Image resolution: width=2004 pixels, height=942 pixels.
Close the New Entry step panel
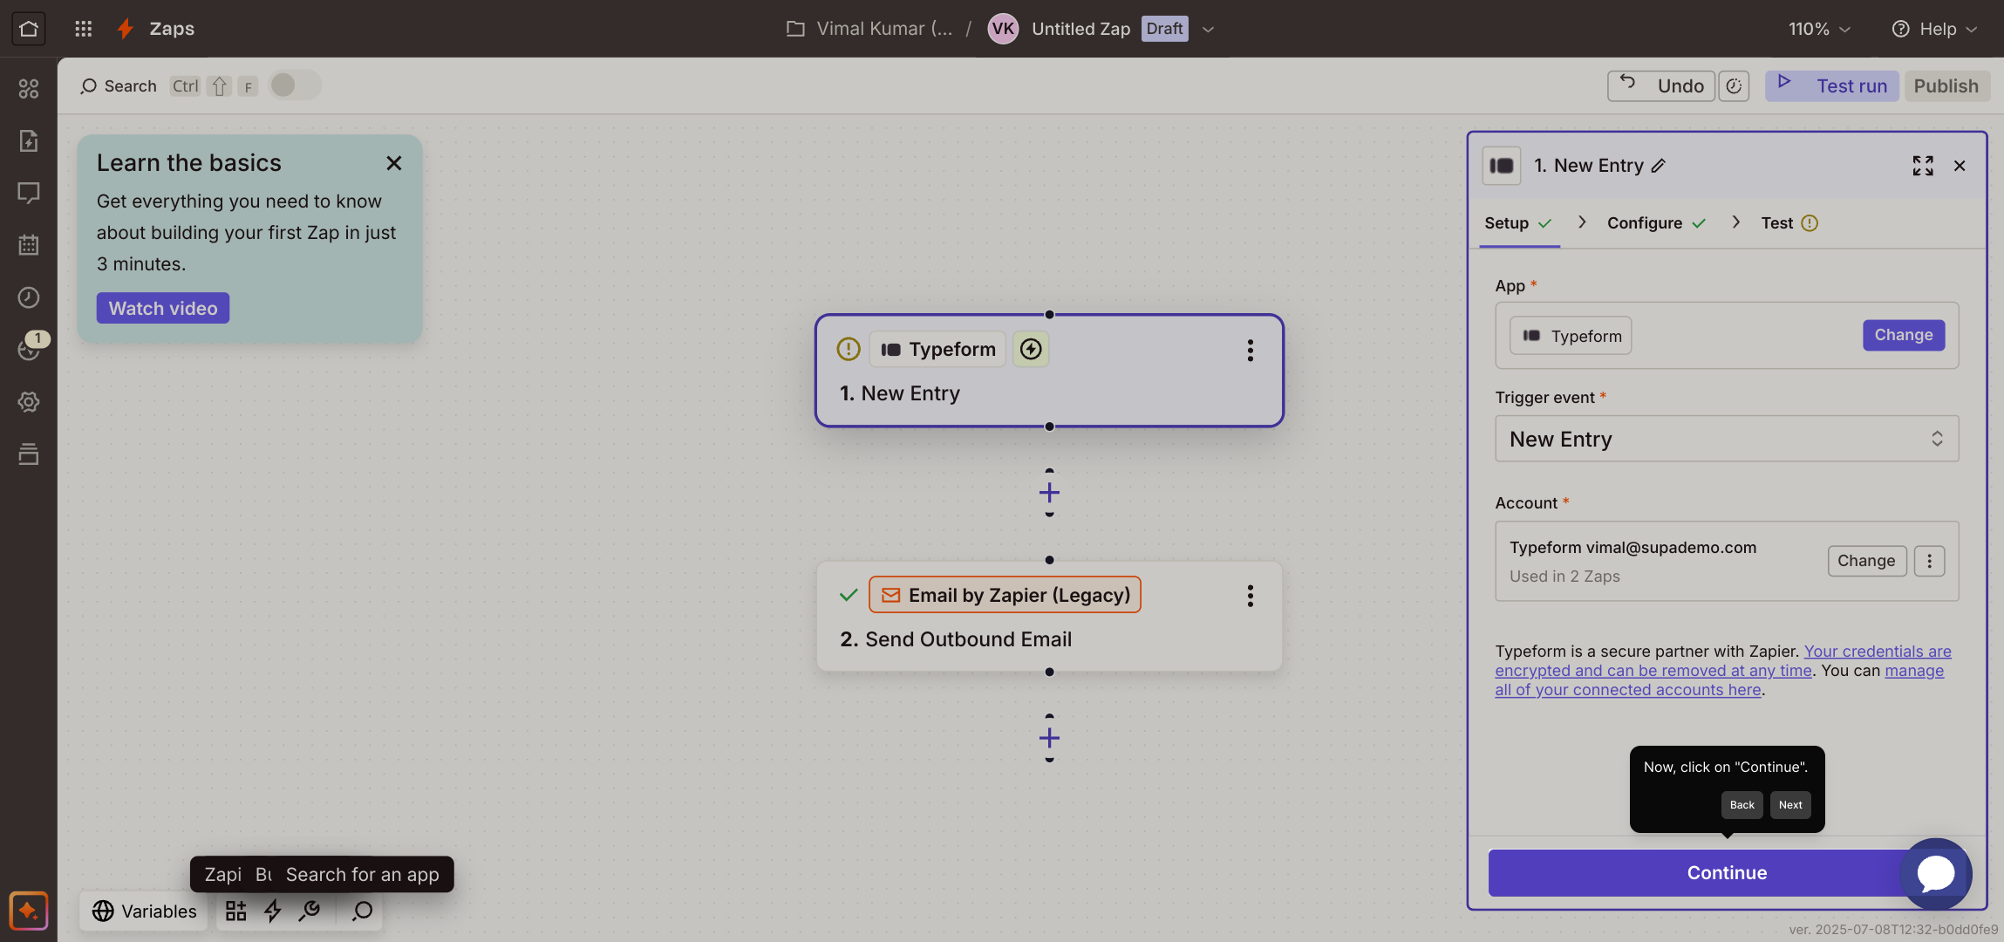click(1959, 166)
